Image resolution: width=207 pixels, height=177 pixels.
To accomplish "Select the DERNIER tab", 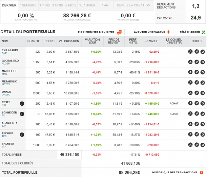I will (x=9, y=5).
